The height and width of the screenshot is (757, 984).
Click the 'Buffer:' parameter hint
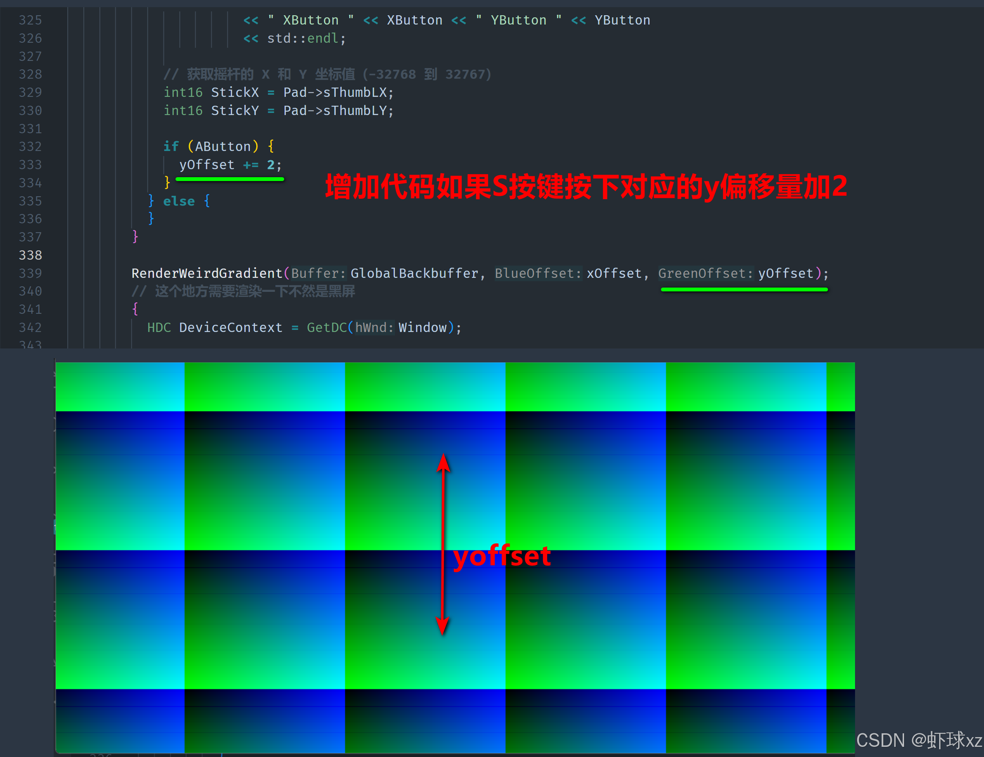pos(318,273)
